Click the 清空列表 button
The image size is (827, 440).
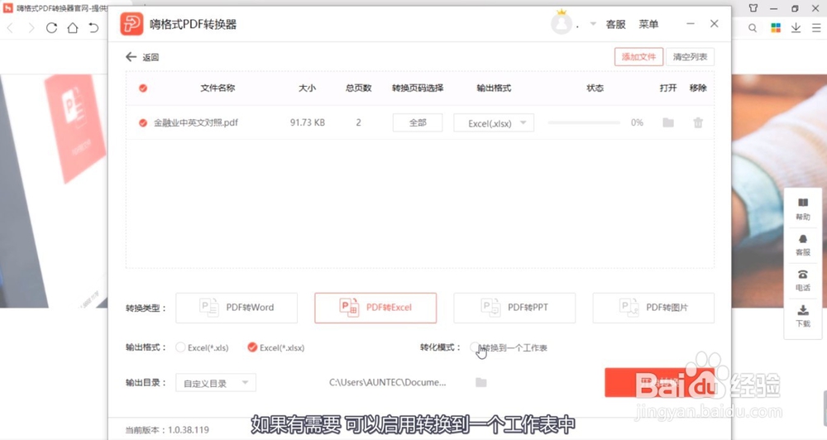pos(690,57)
